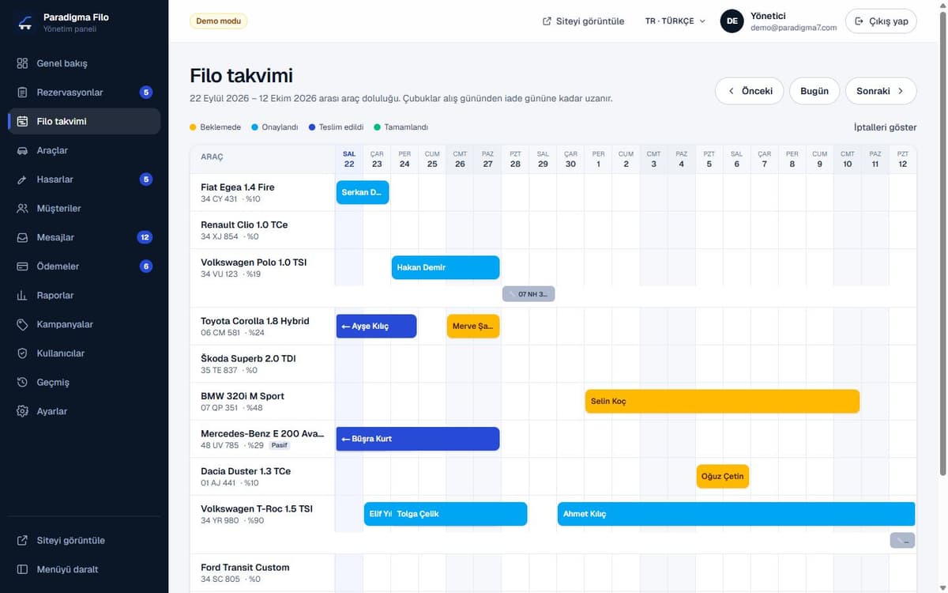This screenshot has height=593, width=948.
Task: Click the DE user avatar
Action: pyautogui.click(x=732, y=21)
